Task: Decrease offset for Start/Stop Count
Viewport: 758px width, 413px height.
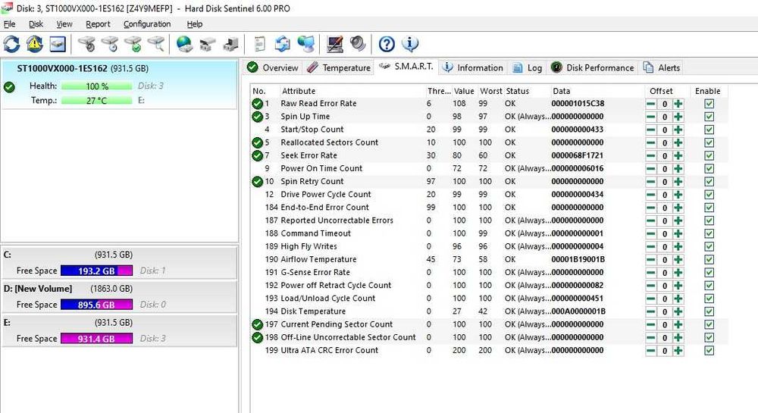Action: pos(651,130)
